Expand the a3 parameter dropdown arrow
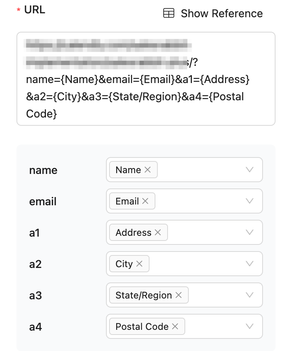Viewport: 292px width, 351px height. pyautogui.click(x=250, y=295)
